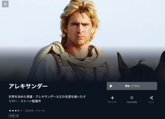Click the play triangle icon
This screenshot has width=165, height=119.
pos(111,86)
